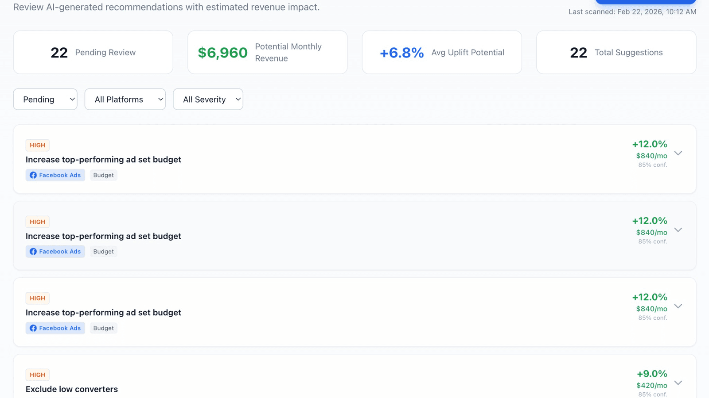Click the HIGH badge on Exclude low converters
This screenshot has height=398, width=709.
coord(38,375)
